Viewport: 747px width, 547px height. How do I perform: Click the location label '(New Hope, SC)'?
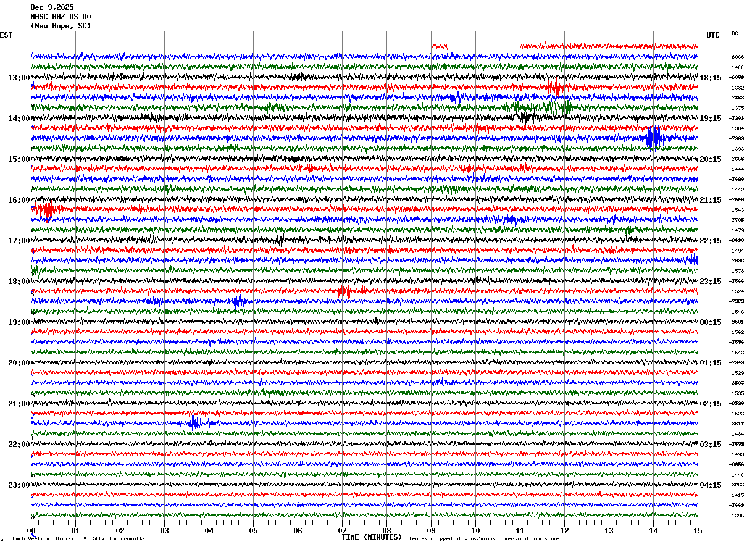61,26
